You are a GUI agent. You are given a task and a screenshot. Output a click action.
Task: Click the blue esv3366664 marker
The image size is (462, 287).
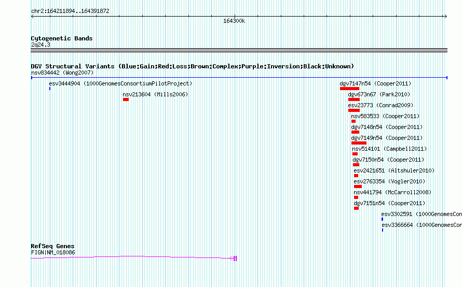pos(383,230)
